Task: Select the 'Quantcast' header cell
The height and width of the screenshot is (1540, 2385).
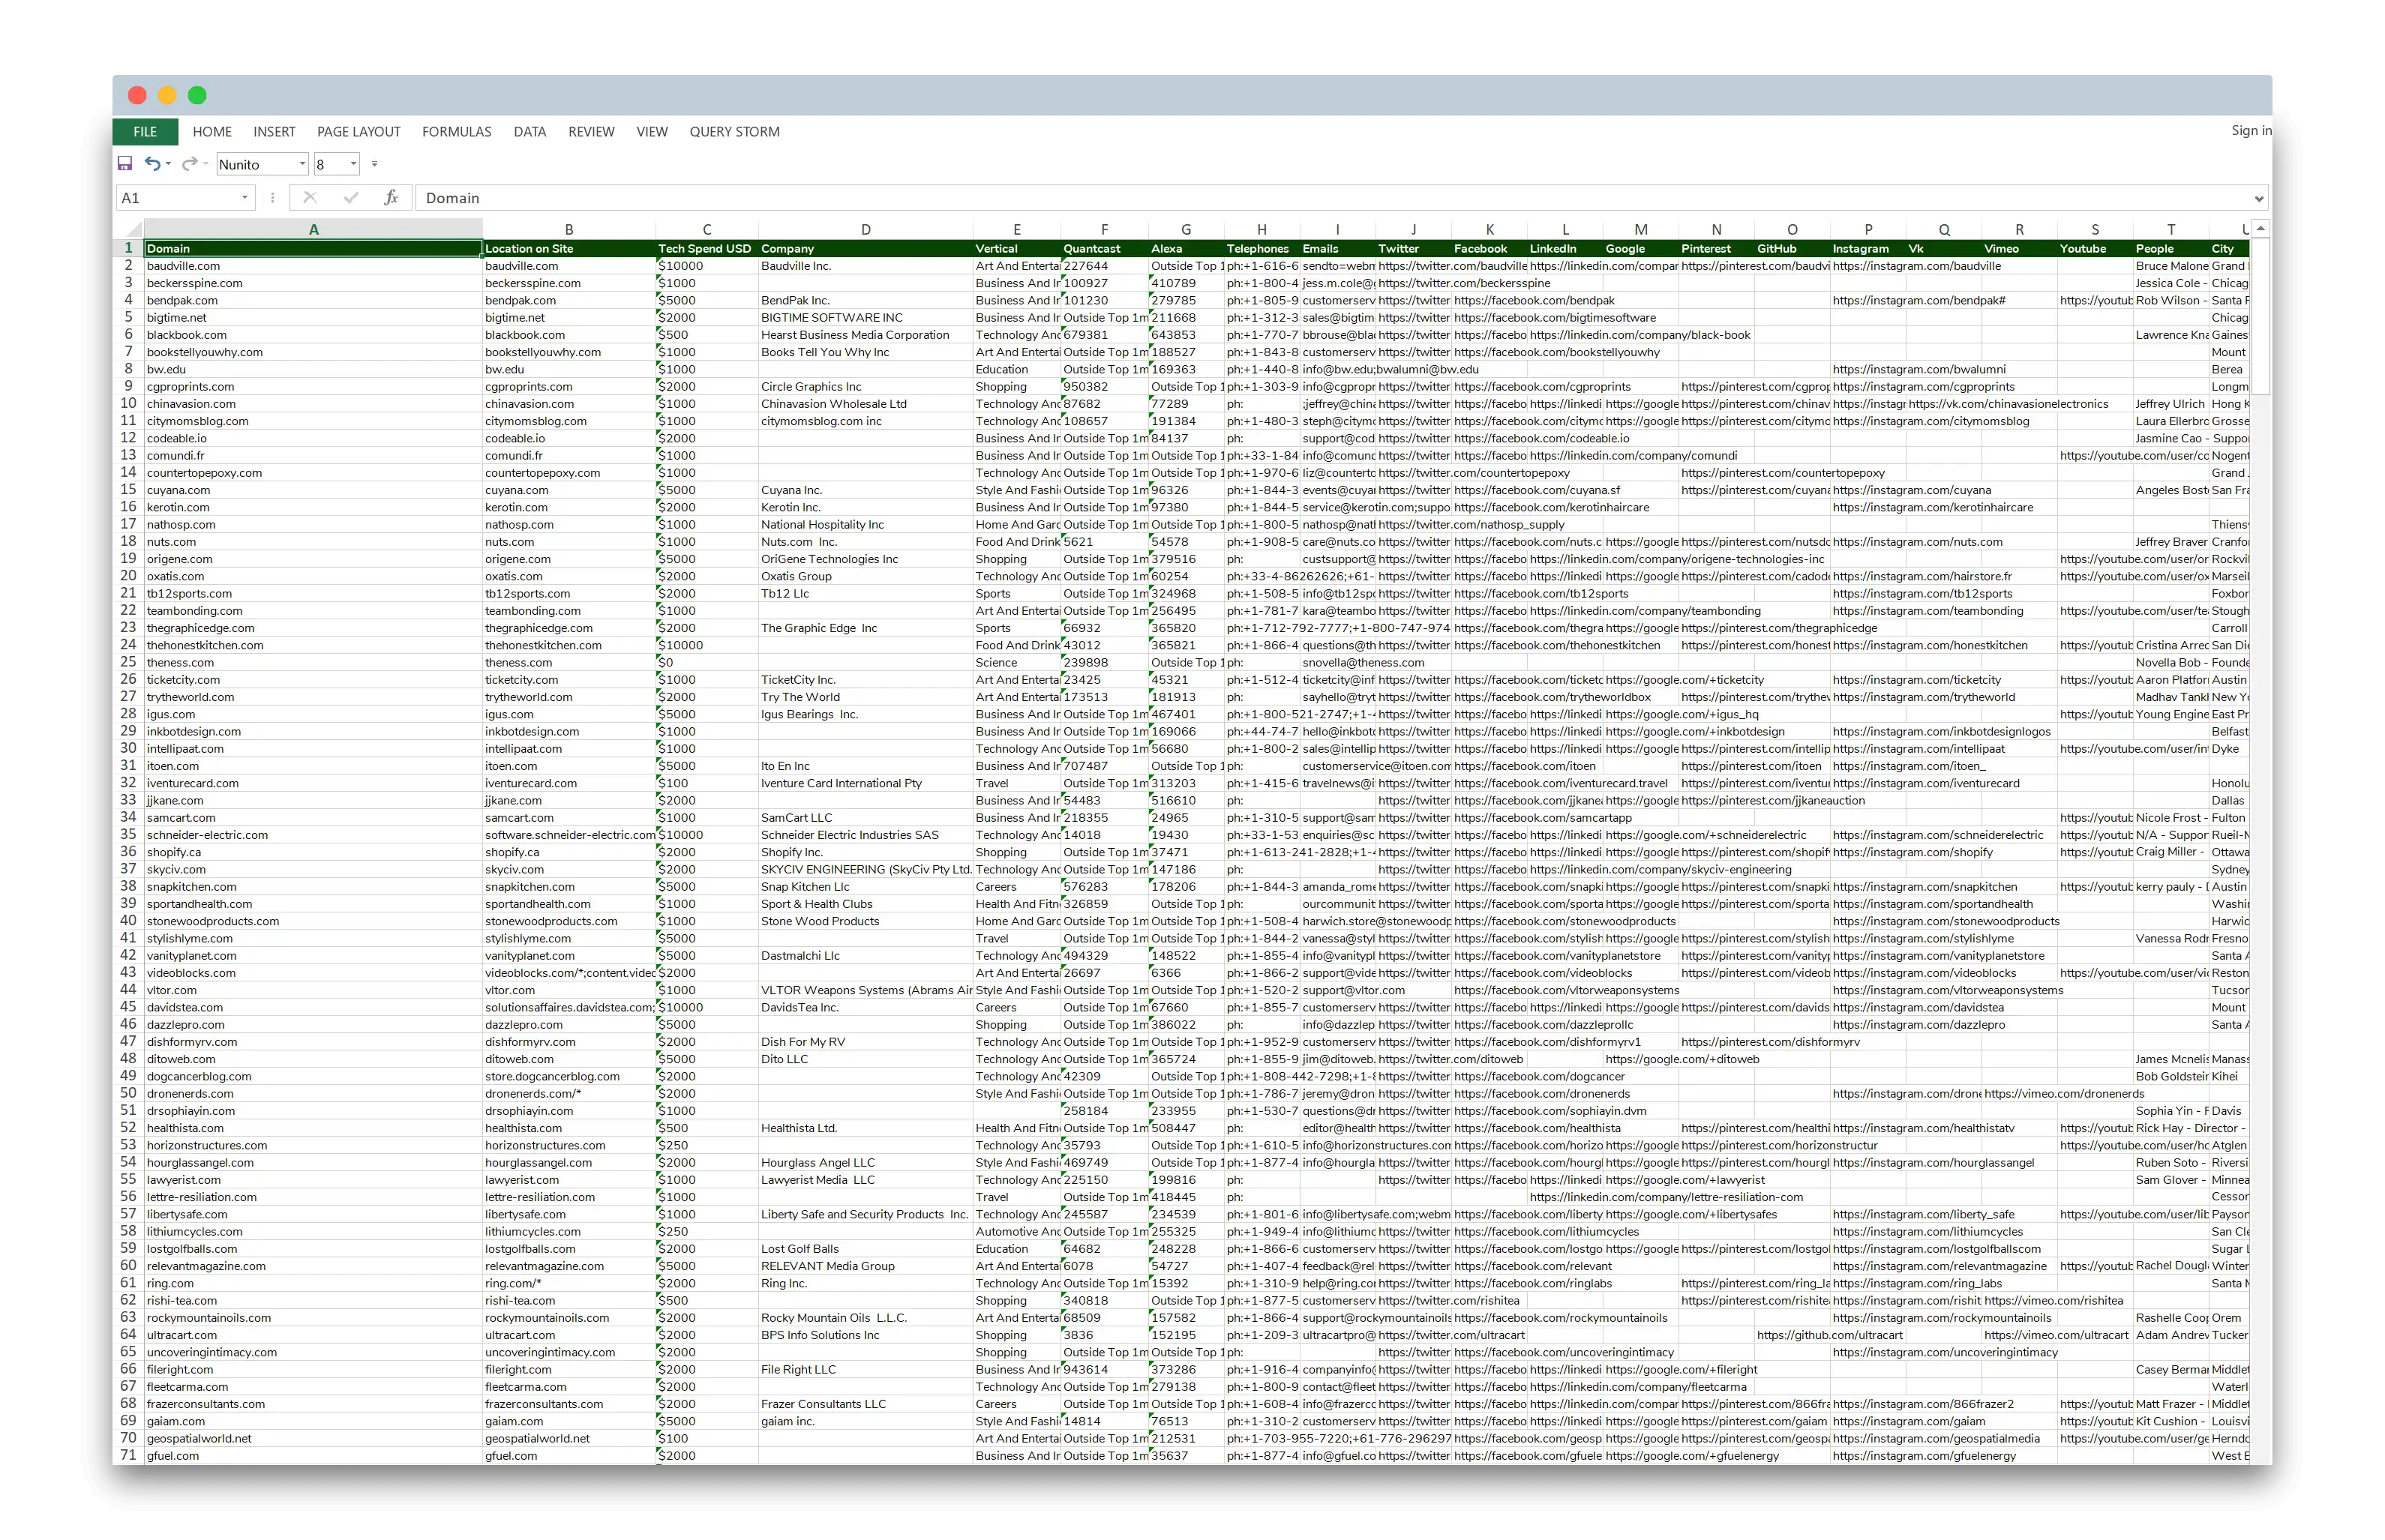Action: coord(1104,248)
